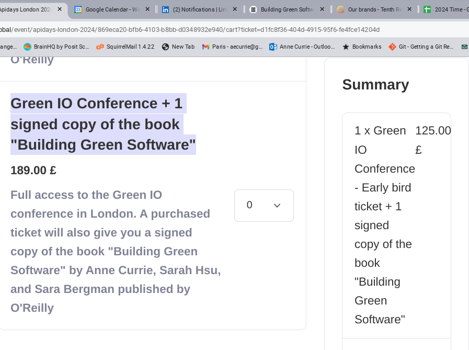
Task: Open the BrainHQ by Posit Science bookmark
Action: pos(56,47)
